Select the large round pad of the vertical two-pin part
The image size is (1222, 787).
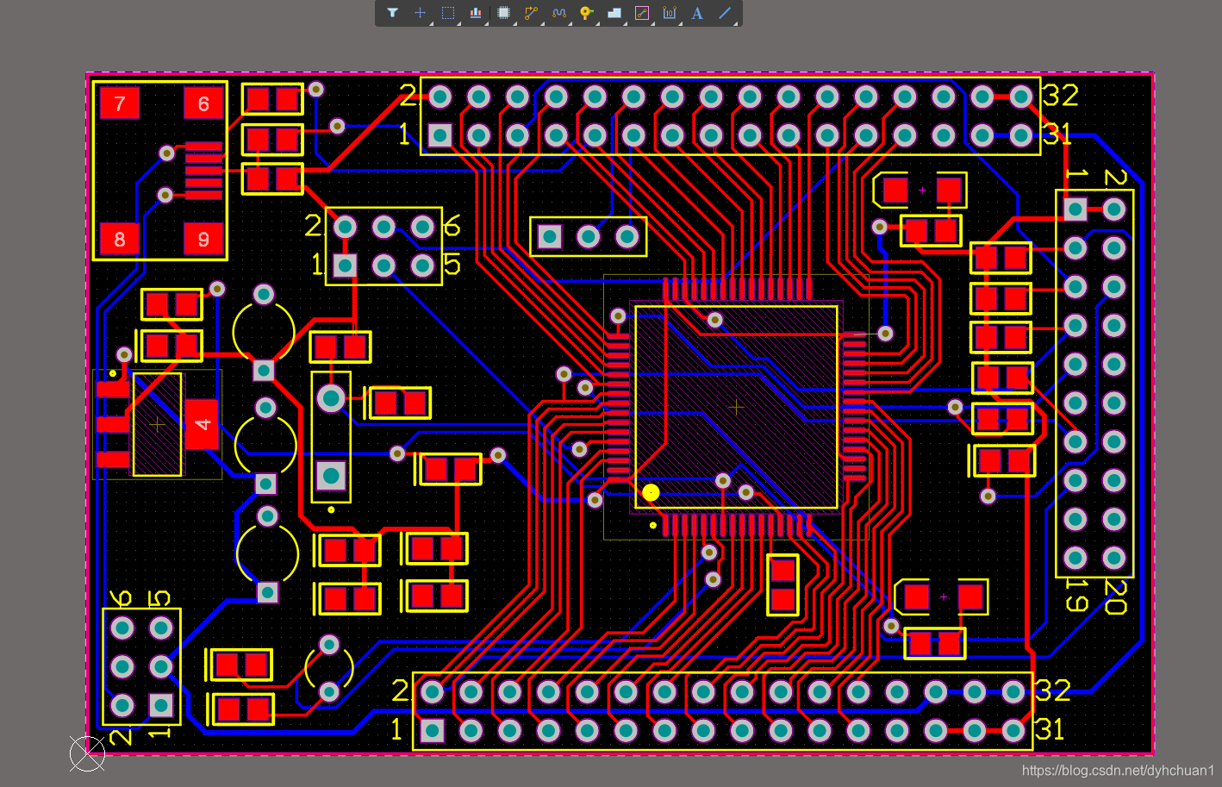[331, 398]
